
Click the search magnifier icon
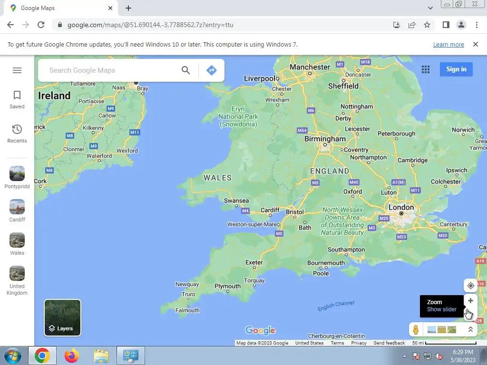tap(186, 70)
